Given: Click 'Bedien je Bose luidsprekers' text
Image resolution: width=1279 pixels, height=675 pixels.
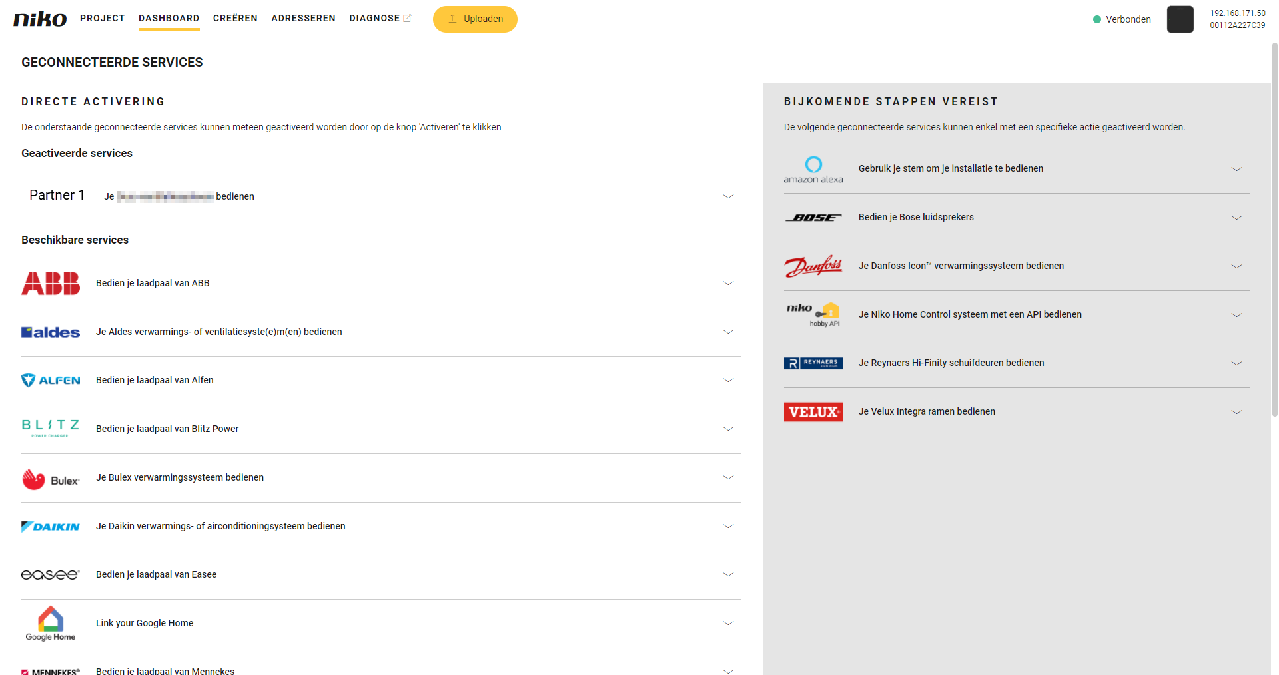Looking at the screenshot, I should pyautogui.click(x=916, y=217).
